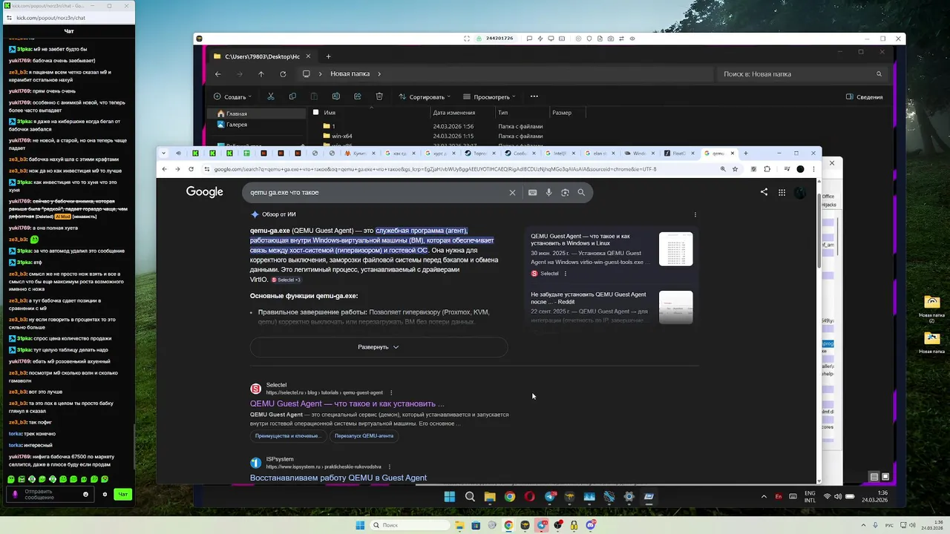Open Kick chat settings gear

(105, 494)
